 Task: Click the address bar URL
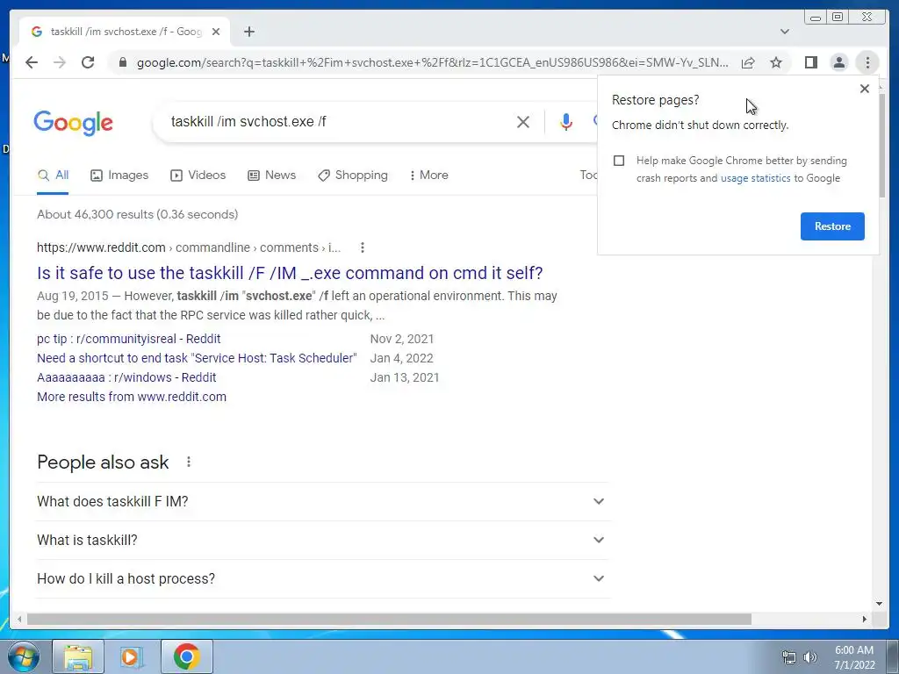[x=432, y=62]
